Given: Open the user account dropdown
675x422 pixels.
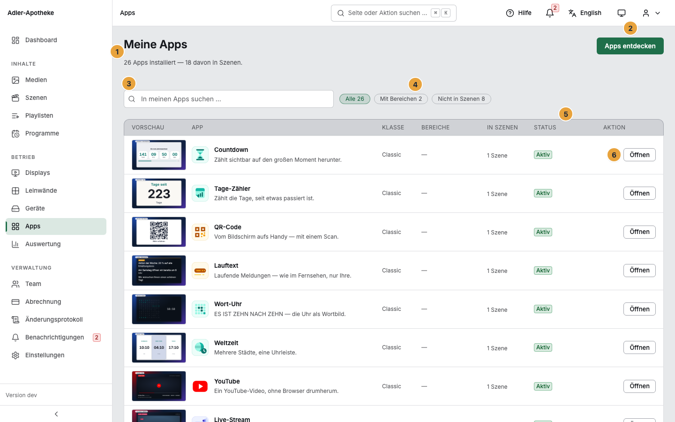Looking at the screenshot, I should (x=651, y=13).
